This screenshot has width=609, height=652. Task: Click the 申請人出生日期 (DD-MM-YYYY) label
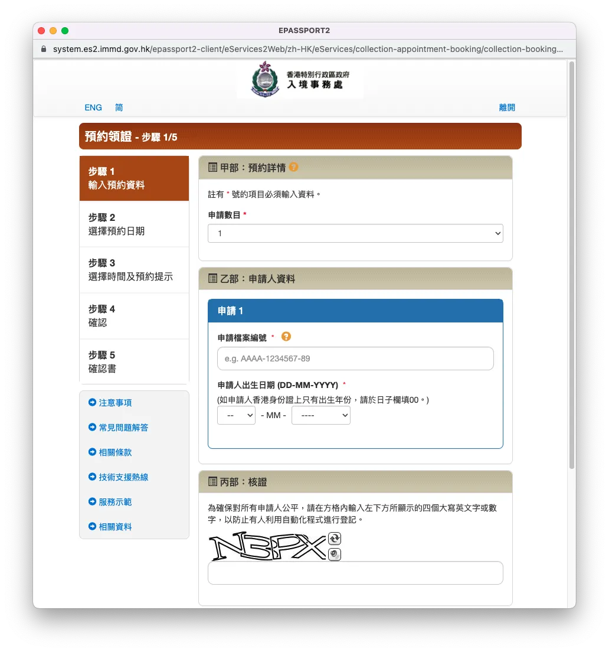pyautogui.click(x=278, y=385)
